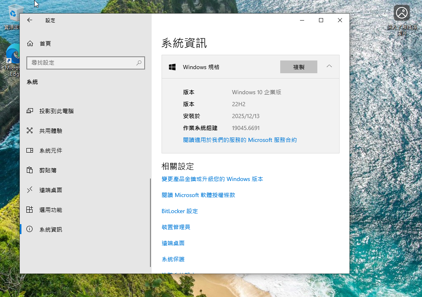This screenshot has width=422, height=297.
Task: Select the 剪貼簿 clipboard icon
Action: point(30,170)
